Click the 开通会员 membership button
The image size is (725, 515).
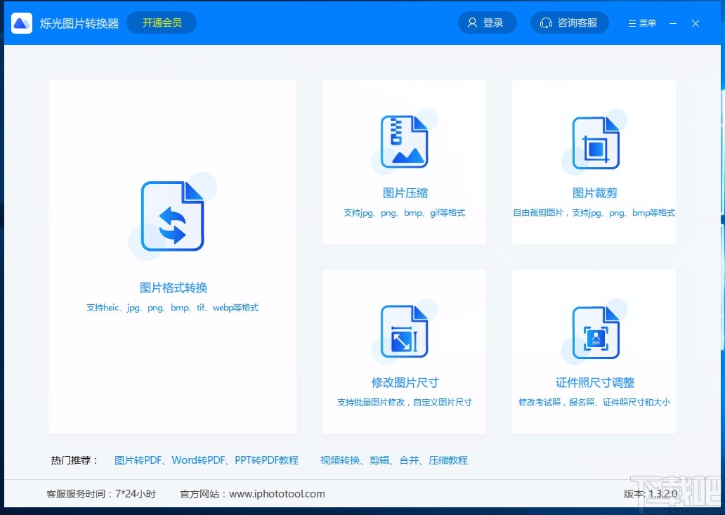click(x=161, y=22)
